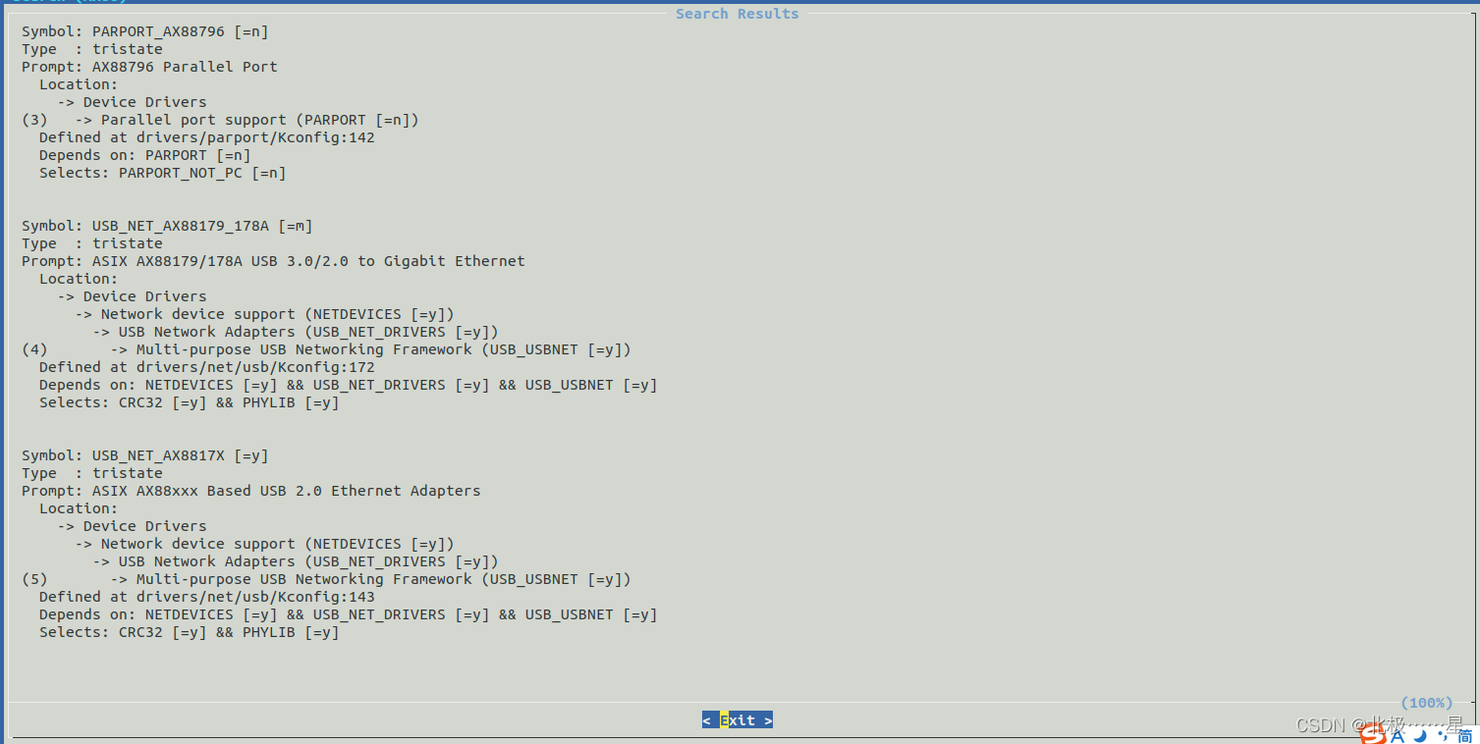Image resolution: width=1480 pixels, height=744 pixels.
Task: Click 'Selects: CRC32 [=y] && PHYLIB' under USB_NET_AX8817X
Action: point(189,632)
